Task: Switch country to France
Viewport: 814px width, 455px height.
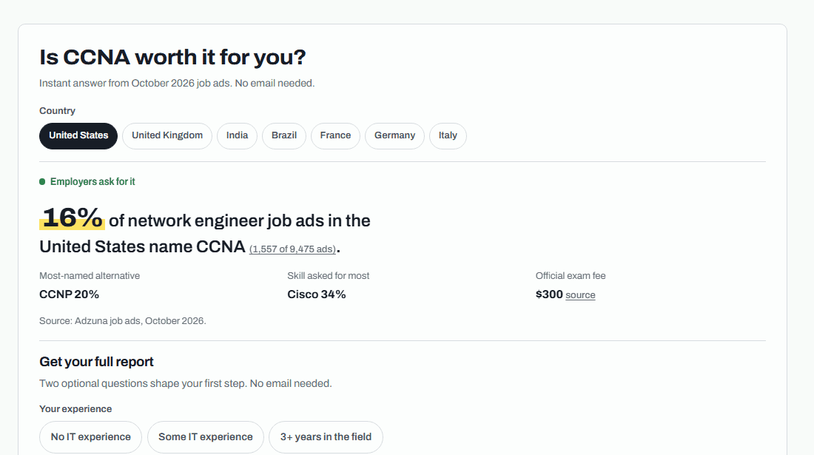Action: (x=335, y=136)
